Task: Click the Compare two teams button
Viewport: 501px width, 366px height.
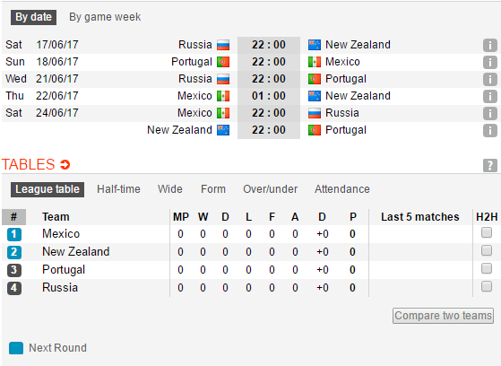Action: coord(443,316)
